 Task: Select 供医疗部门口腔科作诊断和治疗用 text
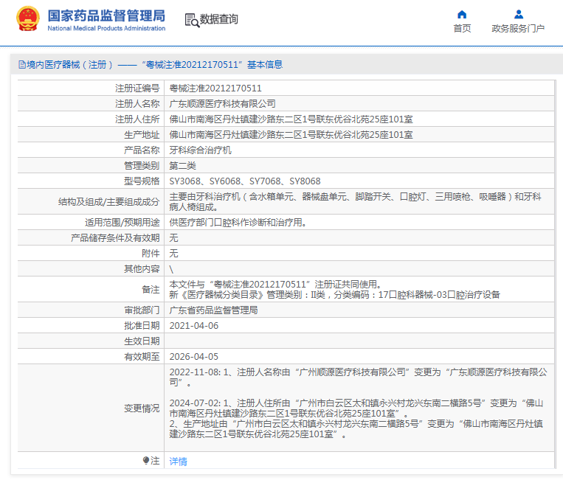pyautogui.click(x=238, y=223)
